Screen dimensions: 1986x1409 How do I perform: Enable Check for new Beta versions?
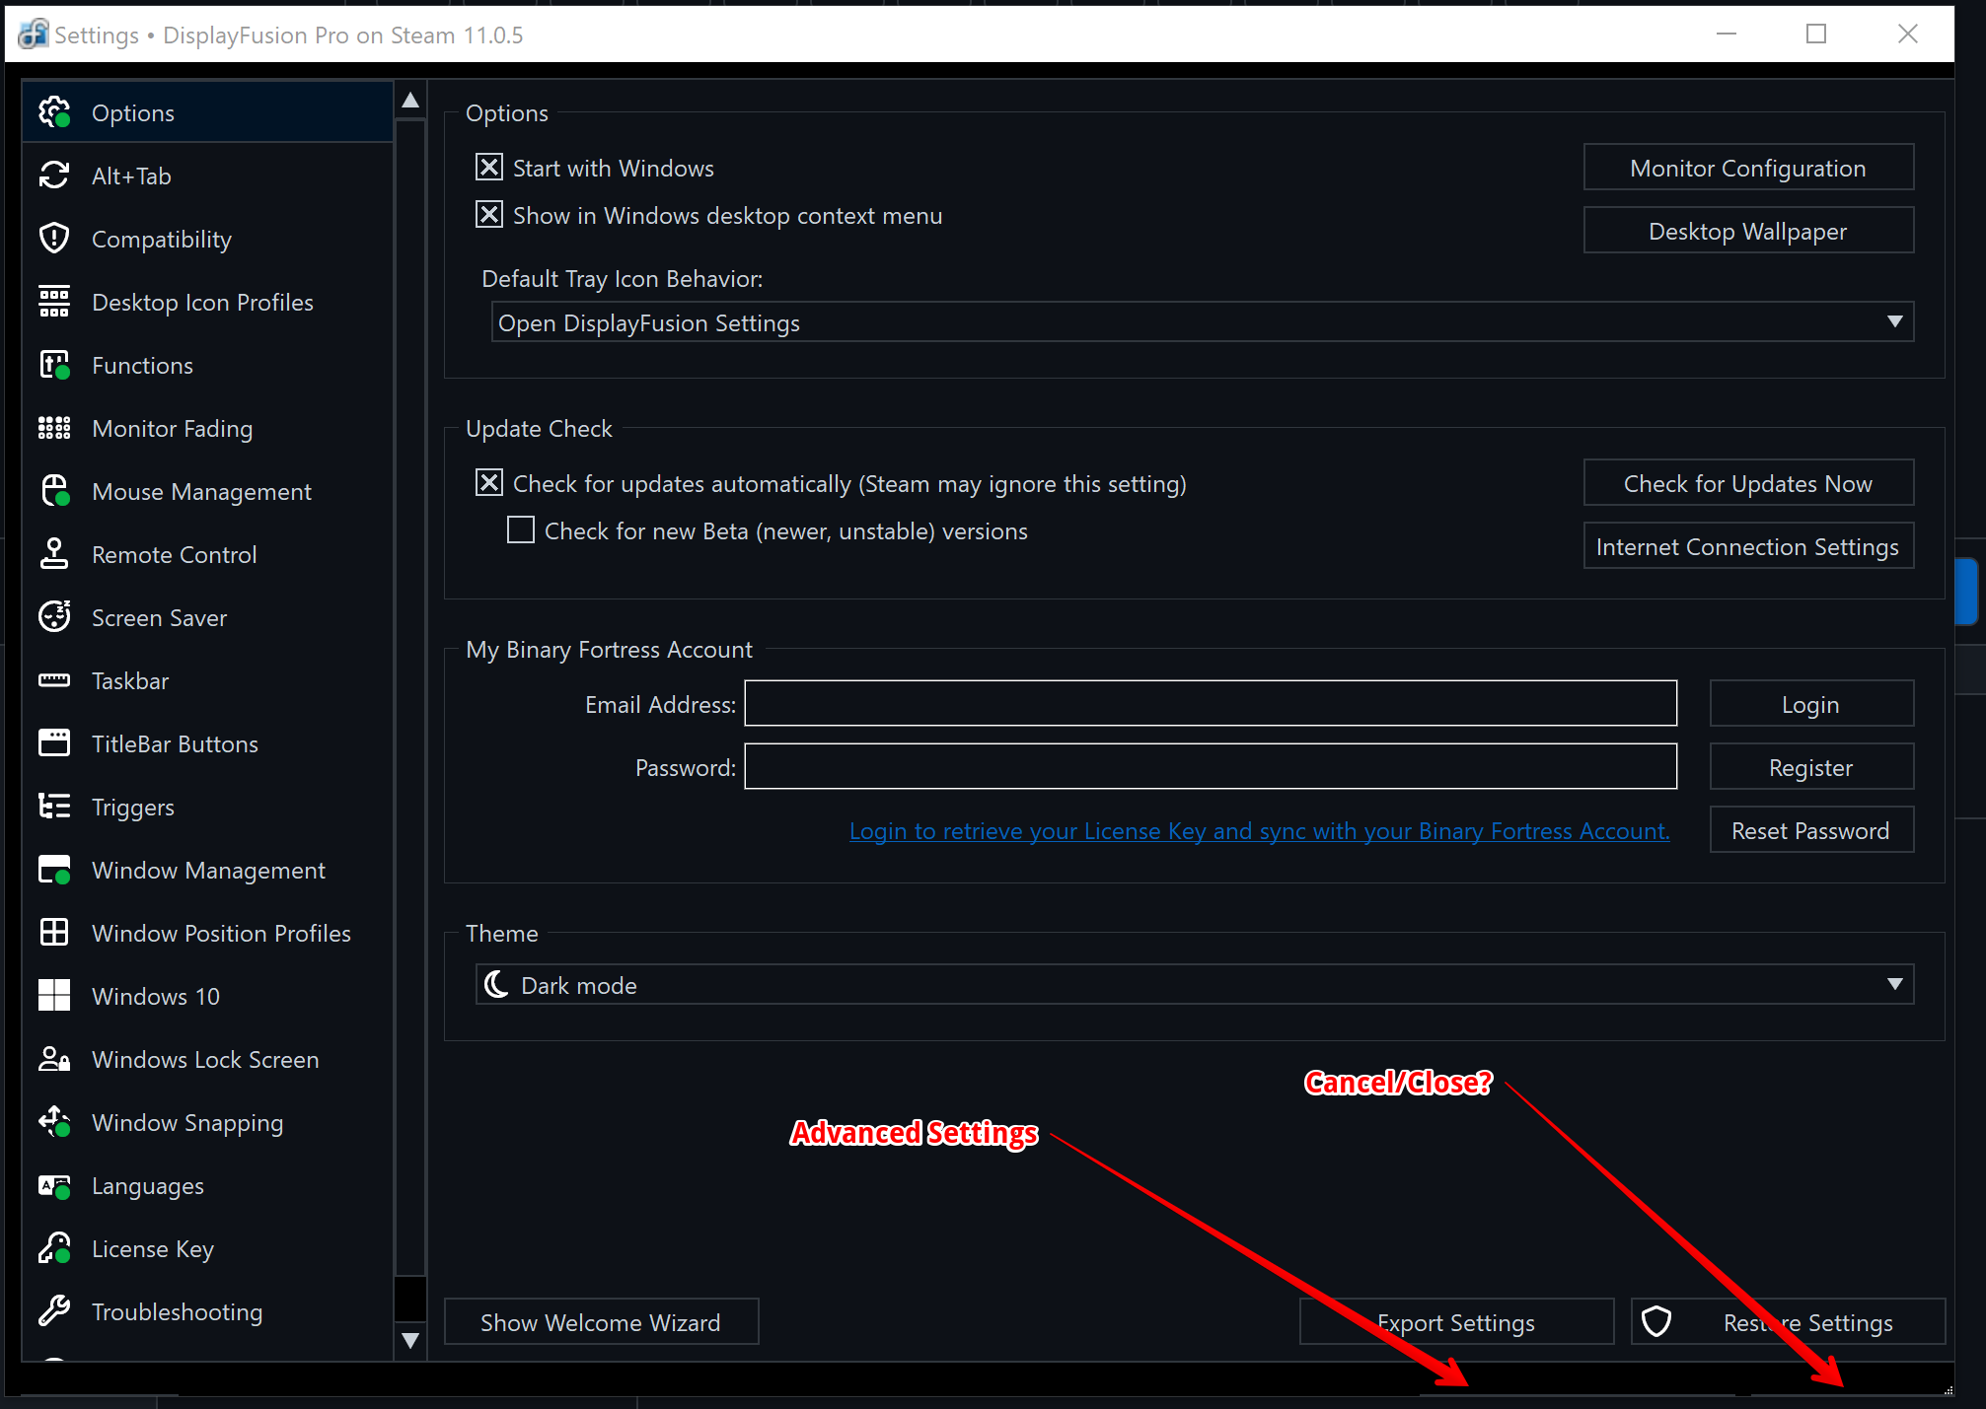point(521,530)
